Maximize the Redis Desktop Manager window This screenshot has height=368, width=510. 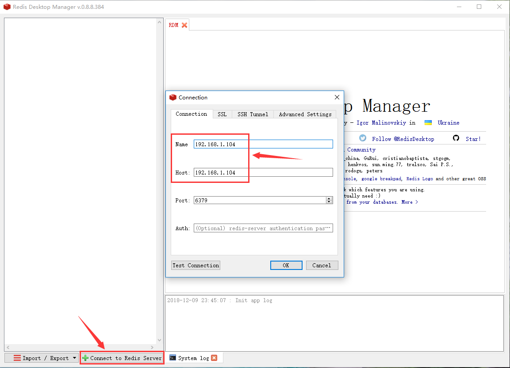point(479,7)
